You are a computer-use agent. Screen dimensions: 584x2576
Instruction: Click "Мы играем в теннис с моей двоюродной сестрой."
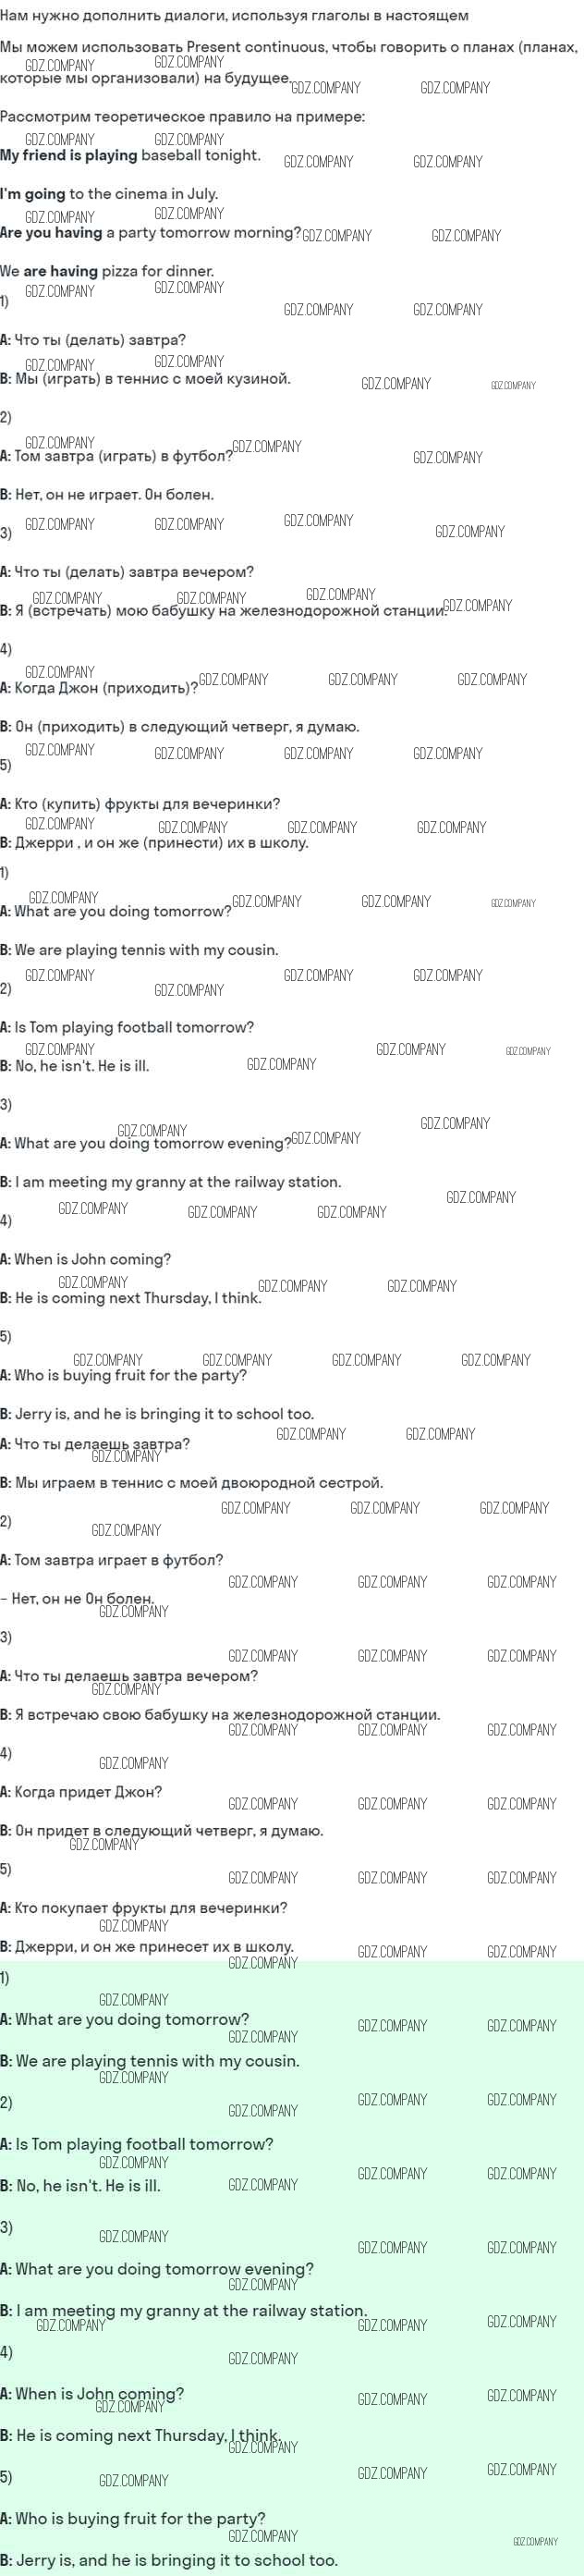point(198,1483)
